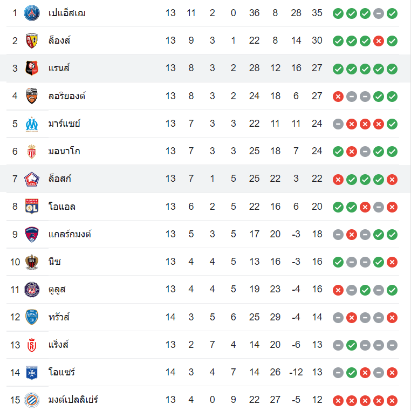The height and width of the screenshot is (411, 411).
Task: Click the Rennes club crest icon
Action: tap(32, 68)
